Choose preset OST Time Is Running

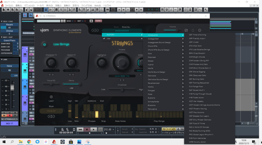tap(197, 35)
